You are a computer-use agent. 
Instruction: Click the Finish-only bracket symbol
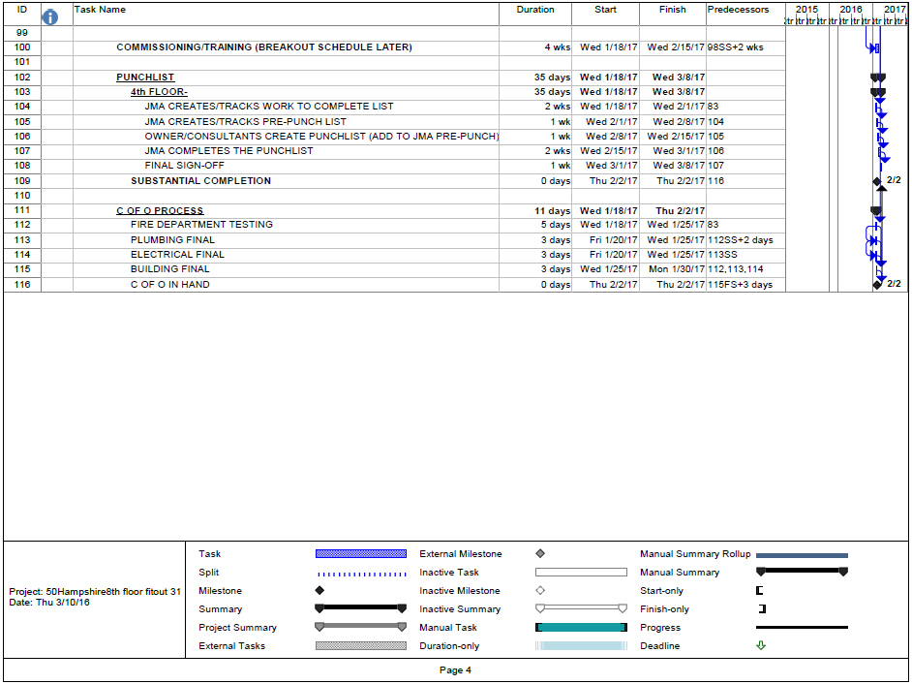(x=762, y=608)
